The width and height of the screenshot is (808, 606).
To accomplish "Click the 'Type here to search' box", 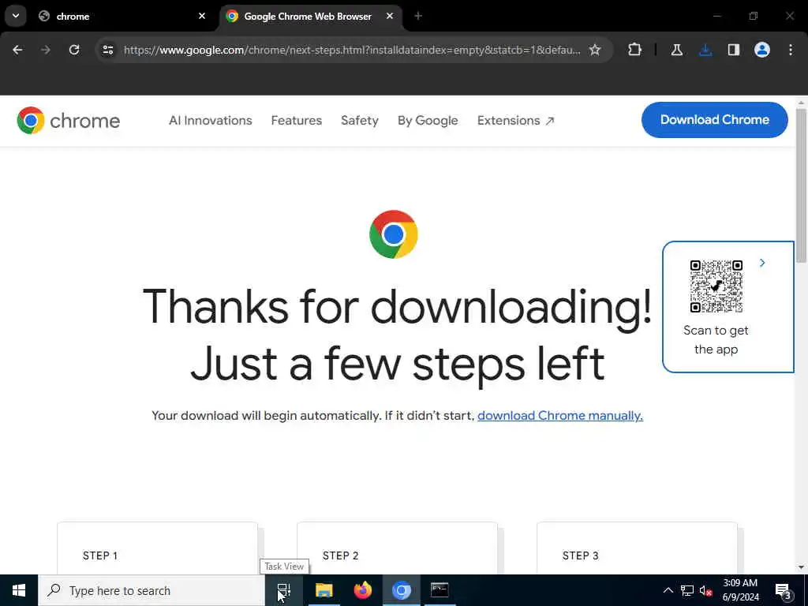I will point(151,590).
